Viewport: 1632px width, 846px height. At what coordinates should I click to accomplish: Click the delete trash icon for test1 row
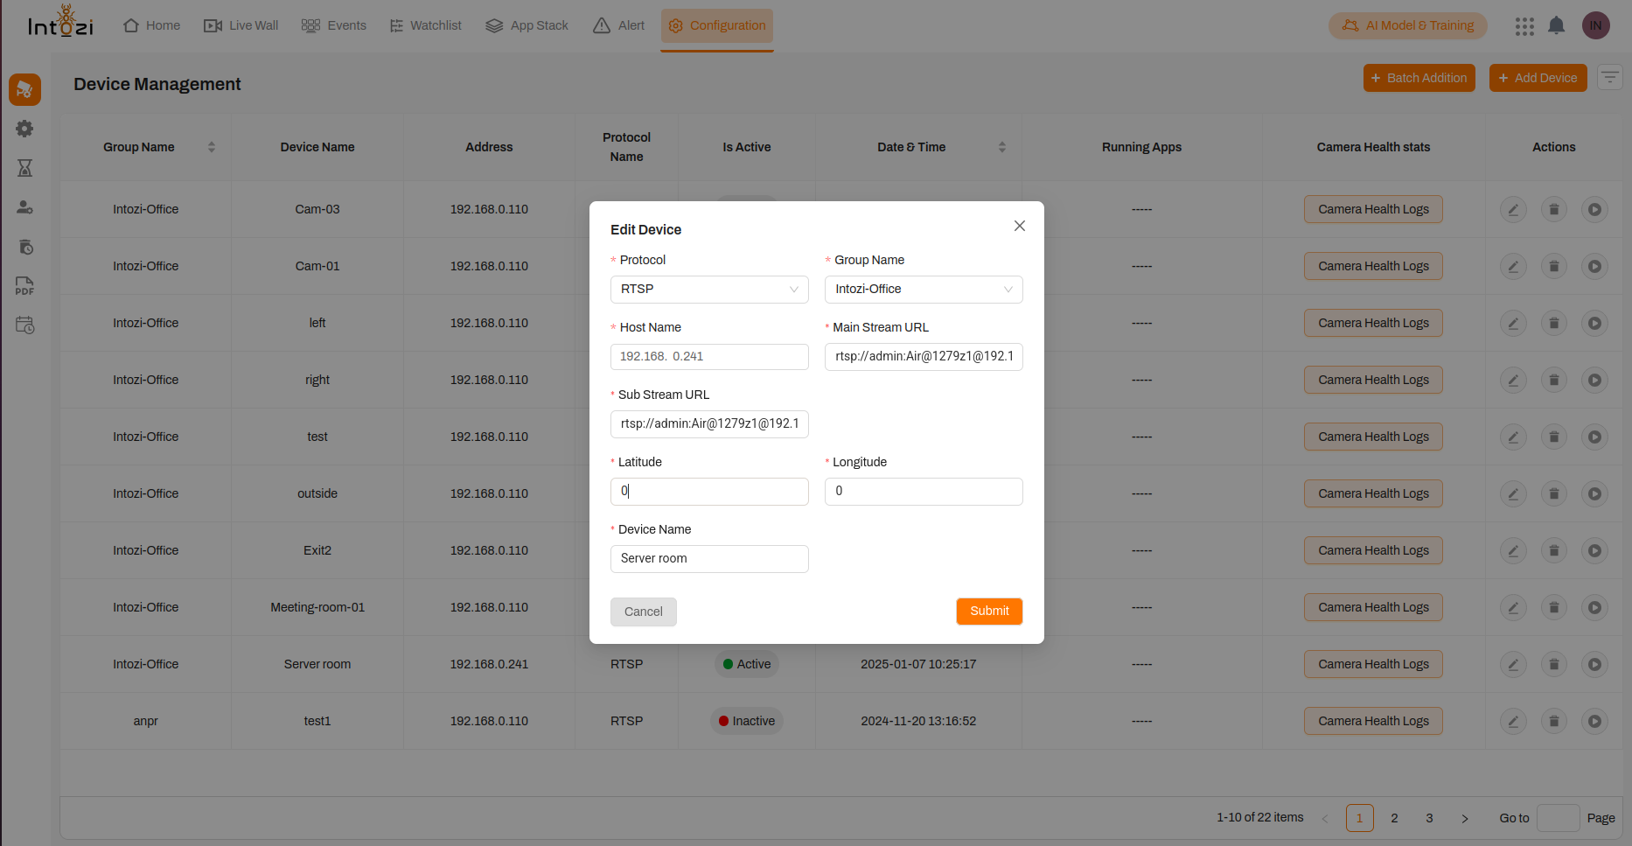(x=1553, y=722)
